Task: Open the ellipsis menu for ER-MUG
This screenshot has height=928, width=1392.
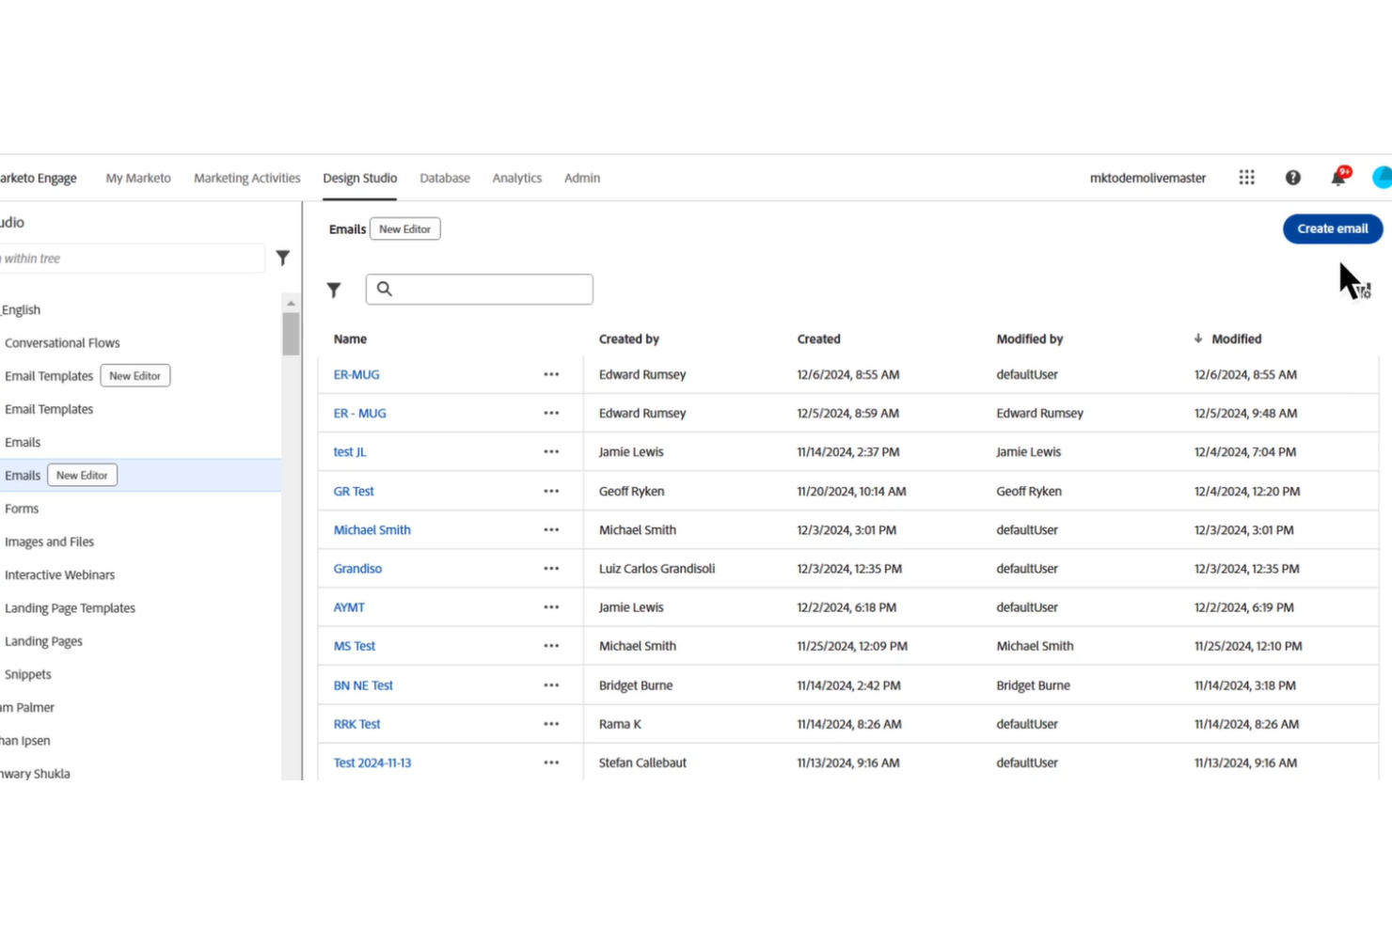Action: coord(551,374)
